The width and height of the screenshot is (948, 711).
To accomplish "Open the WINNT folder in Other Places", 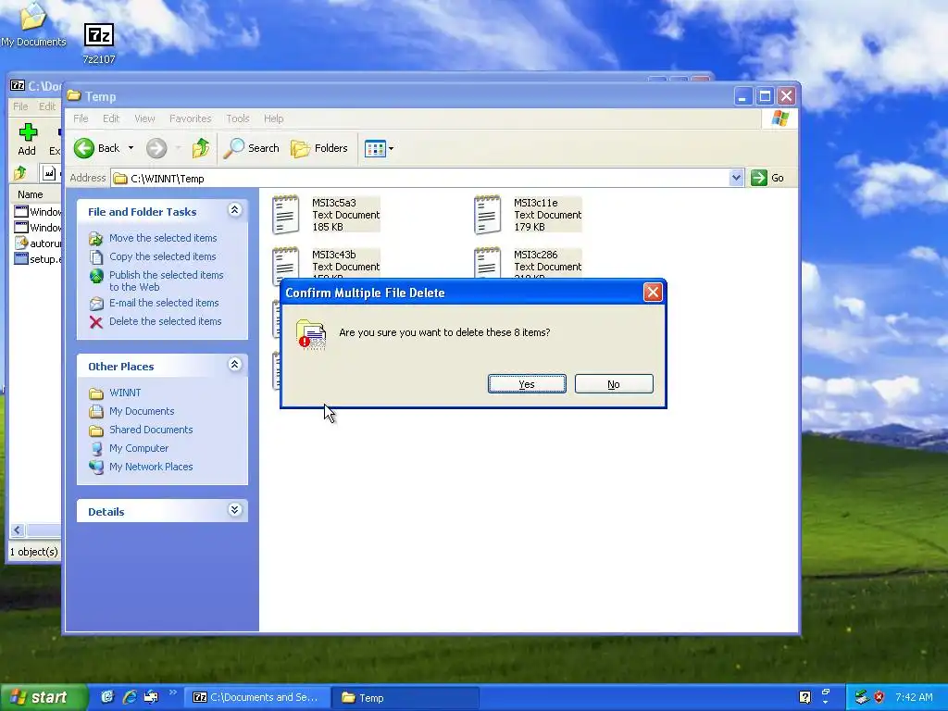I will pos(125,393).
